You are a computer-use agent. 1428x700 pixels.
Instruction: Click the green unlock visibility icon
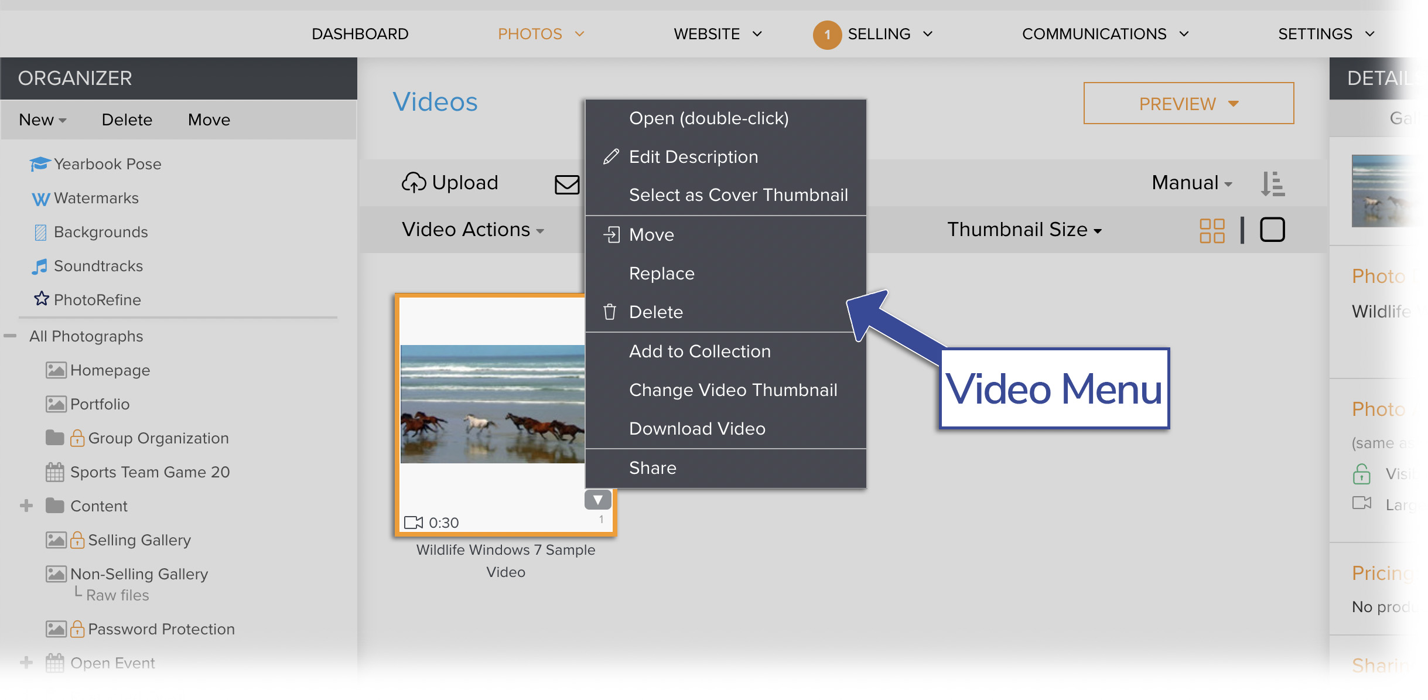pos(1362,474)
